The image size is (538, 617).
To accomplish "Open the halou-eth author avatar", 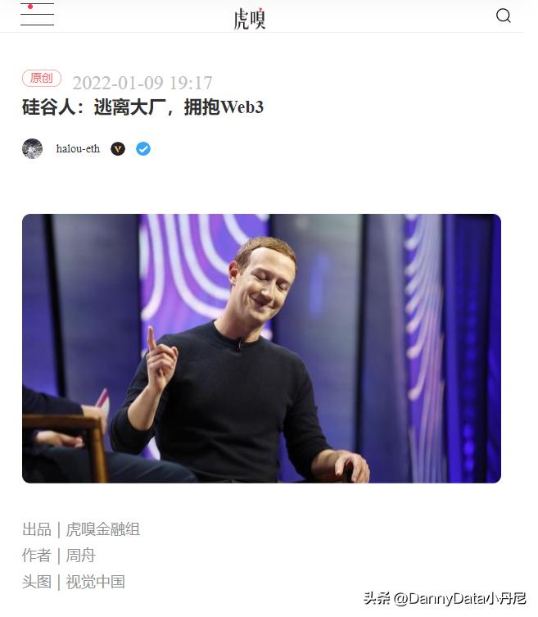I will coord(32,149).
